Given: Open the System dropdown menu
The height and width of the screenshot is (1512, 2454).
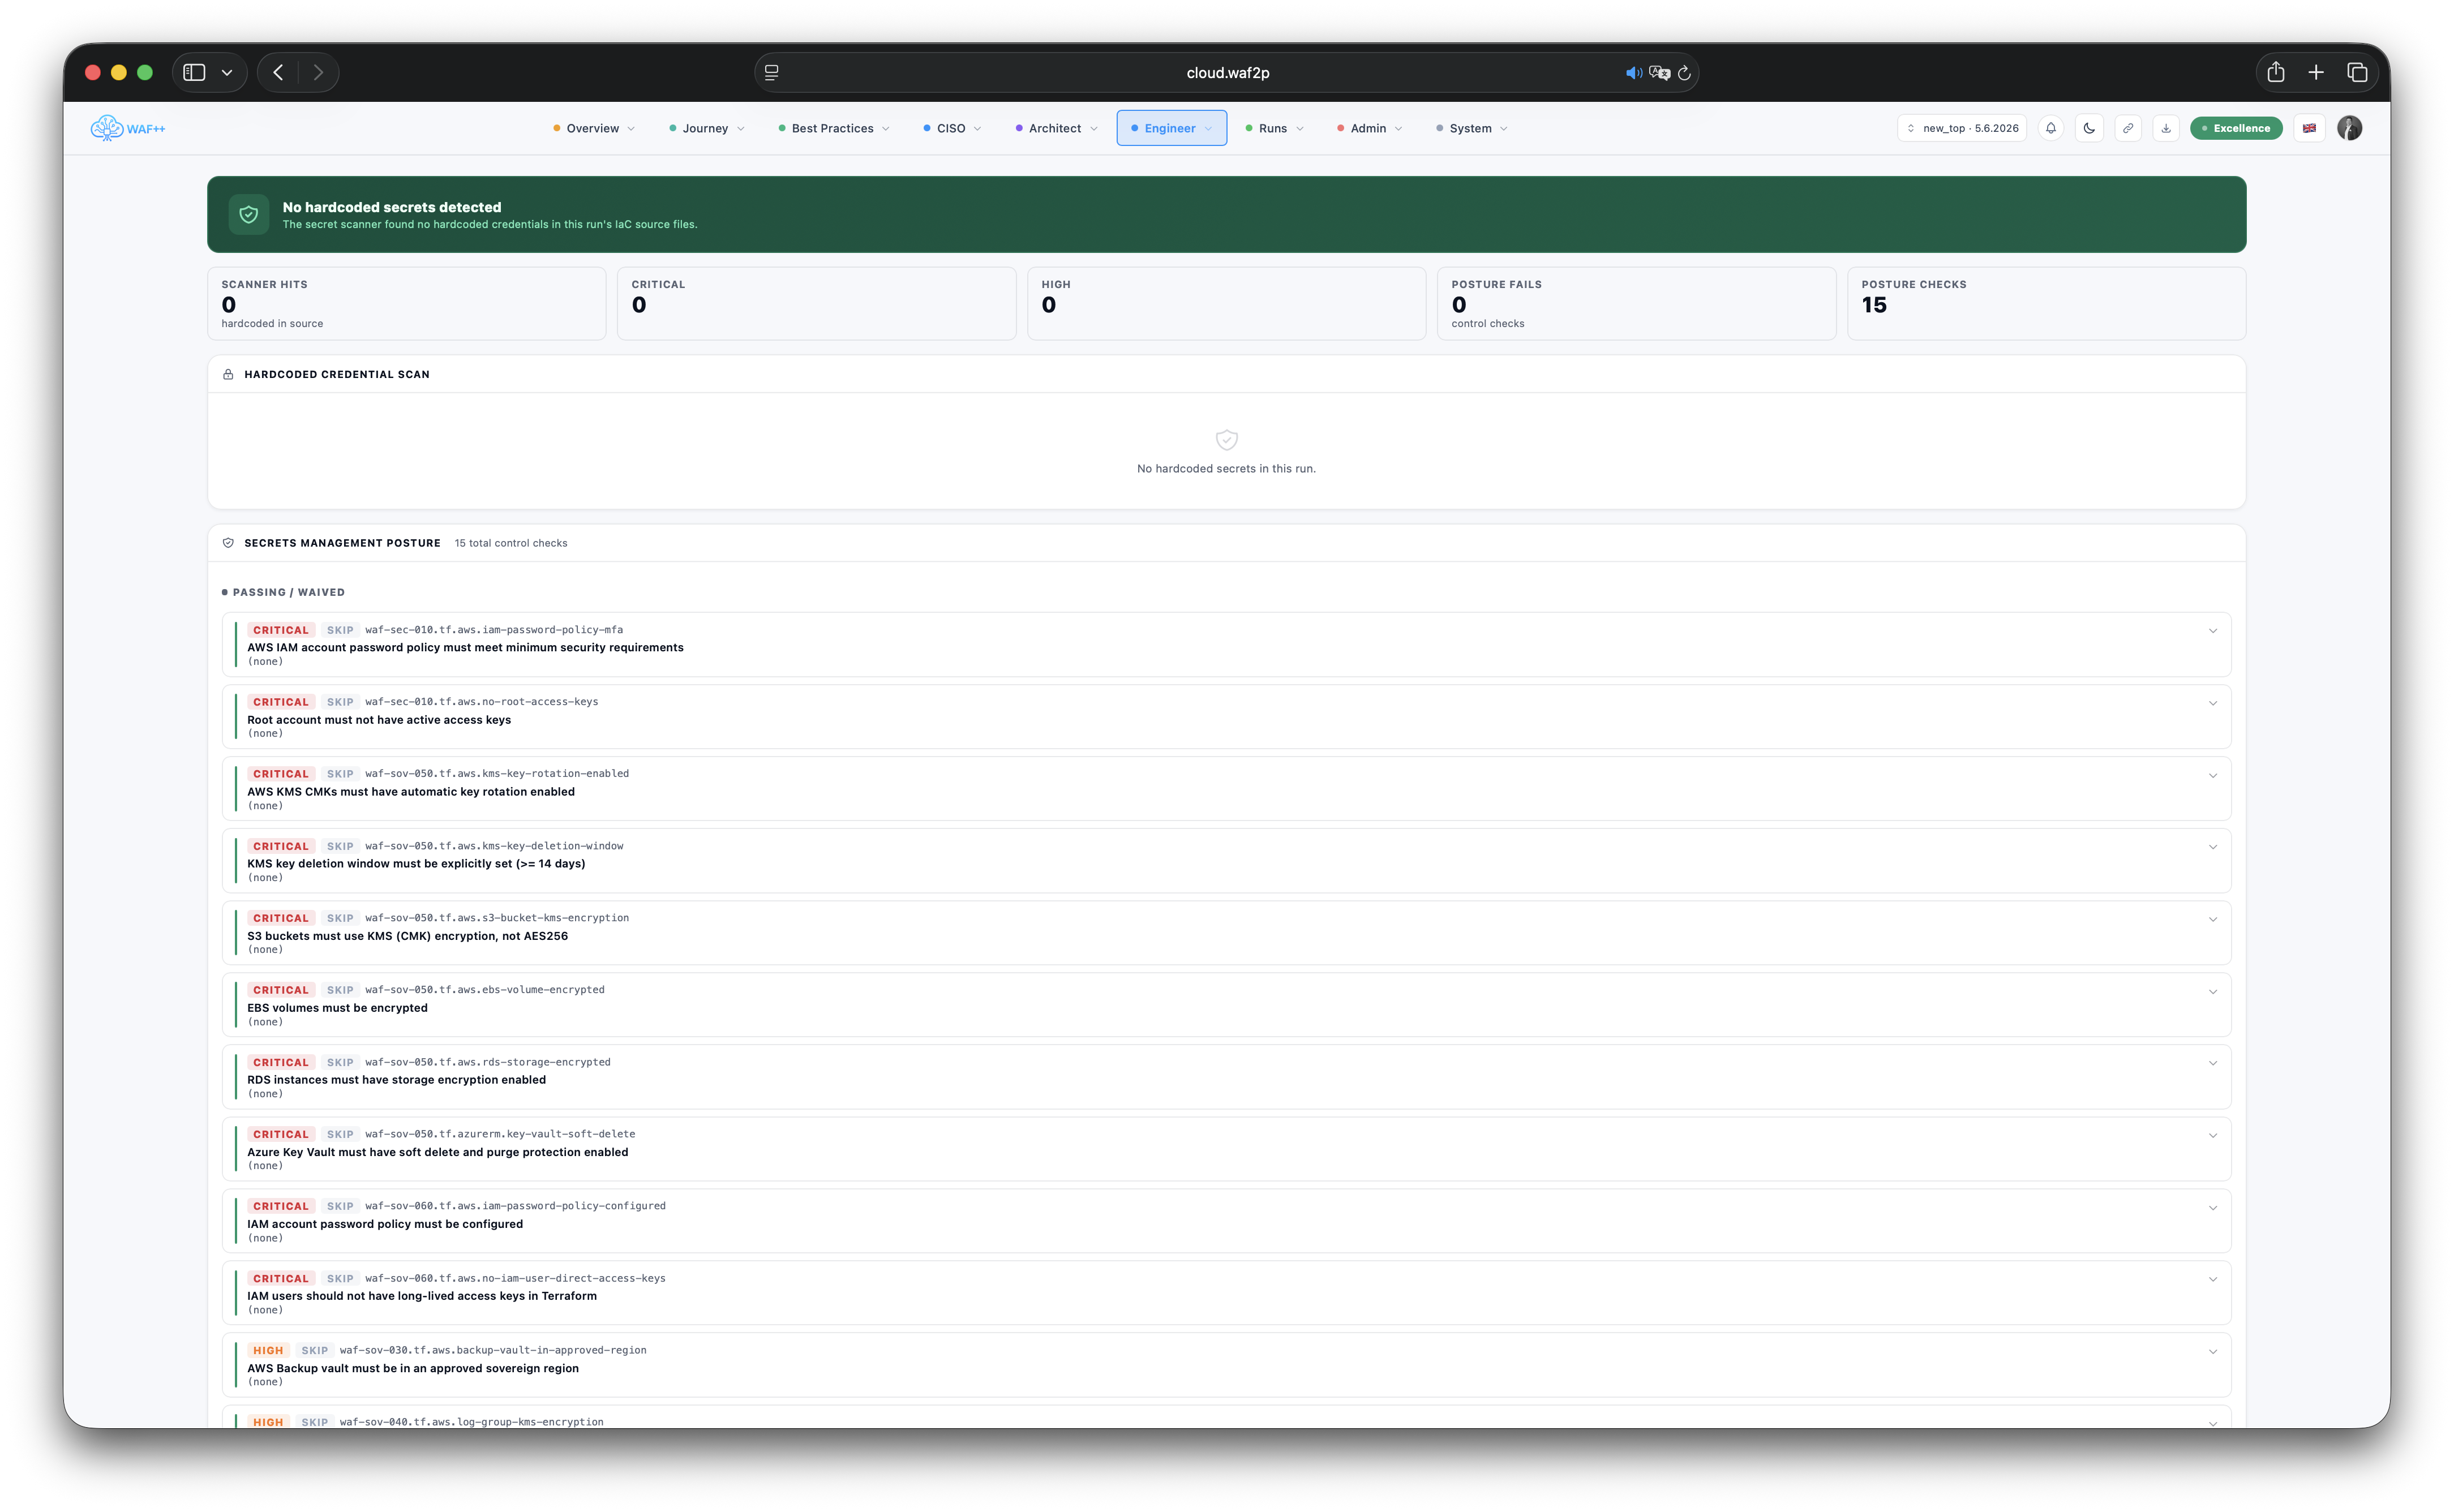Looking at the screenshot, I should coord(1471,128).
